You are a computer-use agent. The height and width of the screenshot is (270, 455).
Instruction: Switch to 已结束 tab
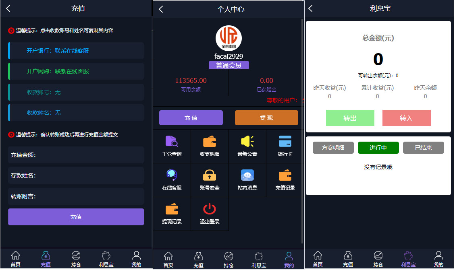(424, 148)
